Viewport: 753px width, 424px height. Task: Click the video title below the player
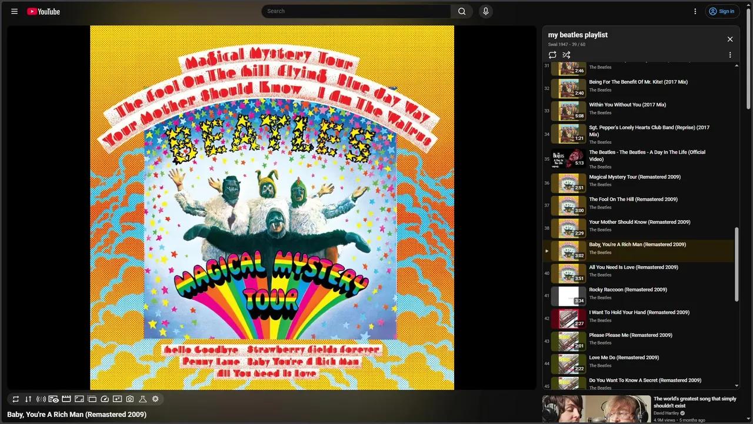click(76, 415)
